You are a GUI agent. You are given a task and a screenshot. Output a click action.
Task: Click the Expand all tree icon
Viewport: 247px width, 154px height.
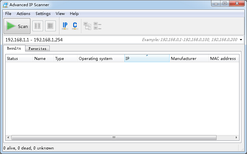pos(87,26)
